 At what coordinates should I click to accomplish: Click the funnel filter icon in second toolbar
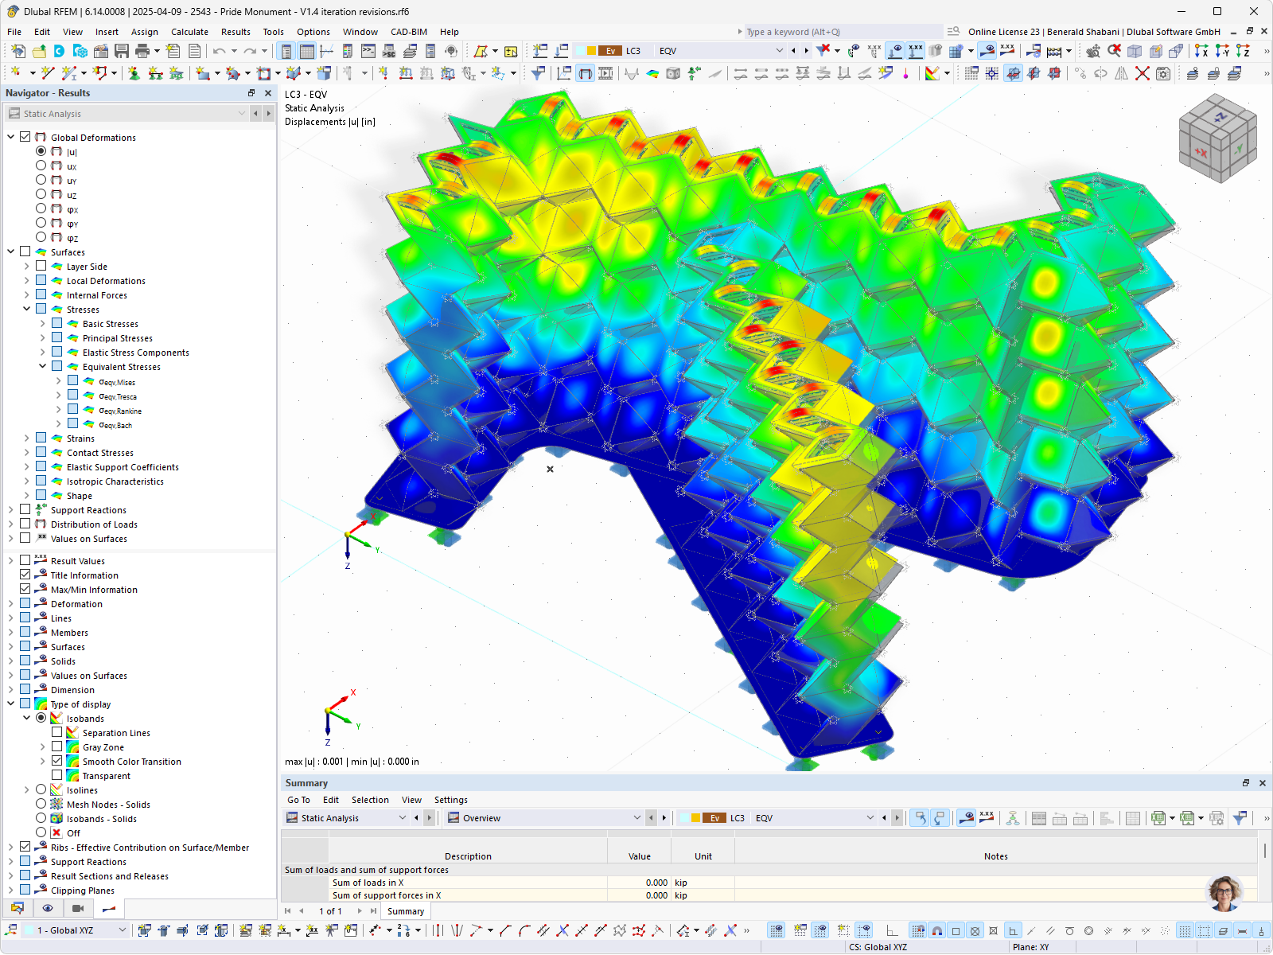pos(538,73)
